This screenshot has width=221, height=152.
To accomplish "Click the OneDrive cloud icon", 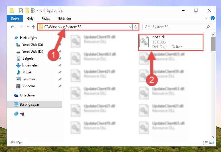I will pos(16,95).
